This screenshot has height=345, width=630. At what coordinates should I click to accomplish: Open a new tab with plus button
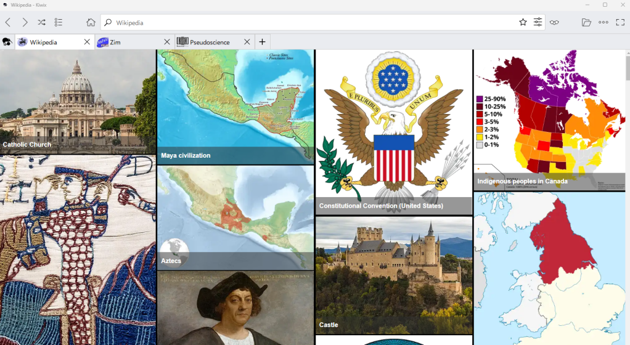(262, 42)
